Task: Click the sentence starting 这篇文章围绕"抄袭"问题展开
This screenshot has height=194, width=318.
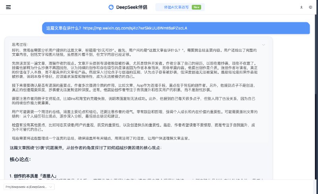Action: click(85, 148)
